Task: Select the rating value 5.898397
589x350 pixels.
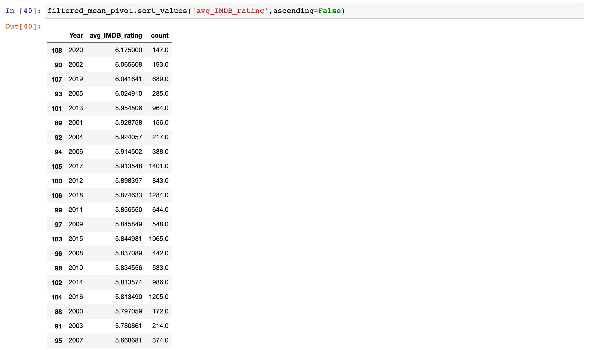Action: [x=129, y=181]
